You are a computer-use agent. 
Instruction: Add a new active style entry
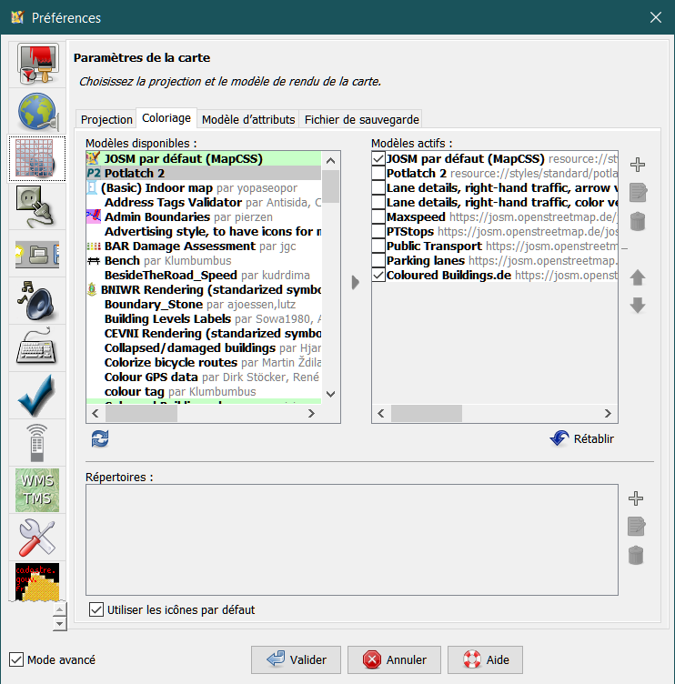(638, 165)
